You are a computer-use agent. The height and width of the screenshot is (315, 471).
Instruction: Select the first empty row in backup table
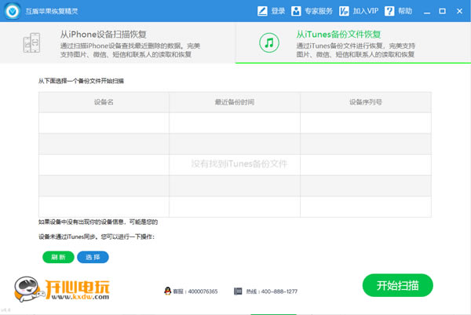click(234, 123)
